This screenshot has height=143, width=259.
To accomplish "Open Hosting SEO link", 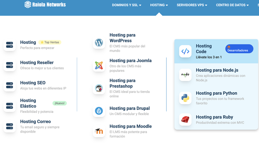I will [33, 83].
